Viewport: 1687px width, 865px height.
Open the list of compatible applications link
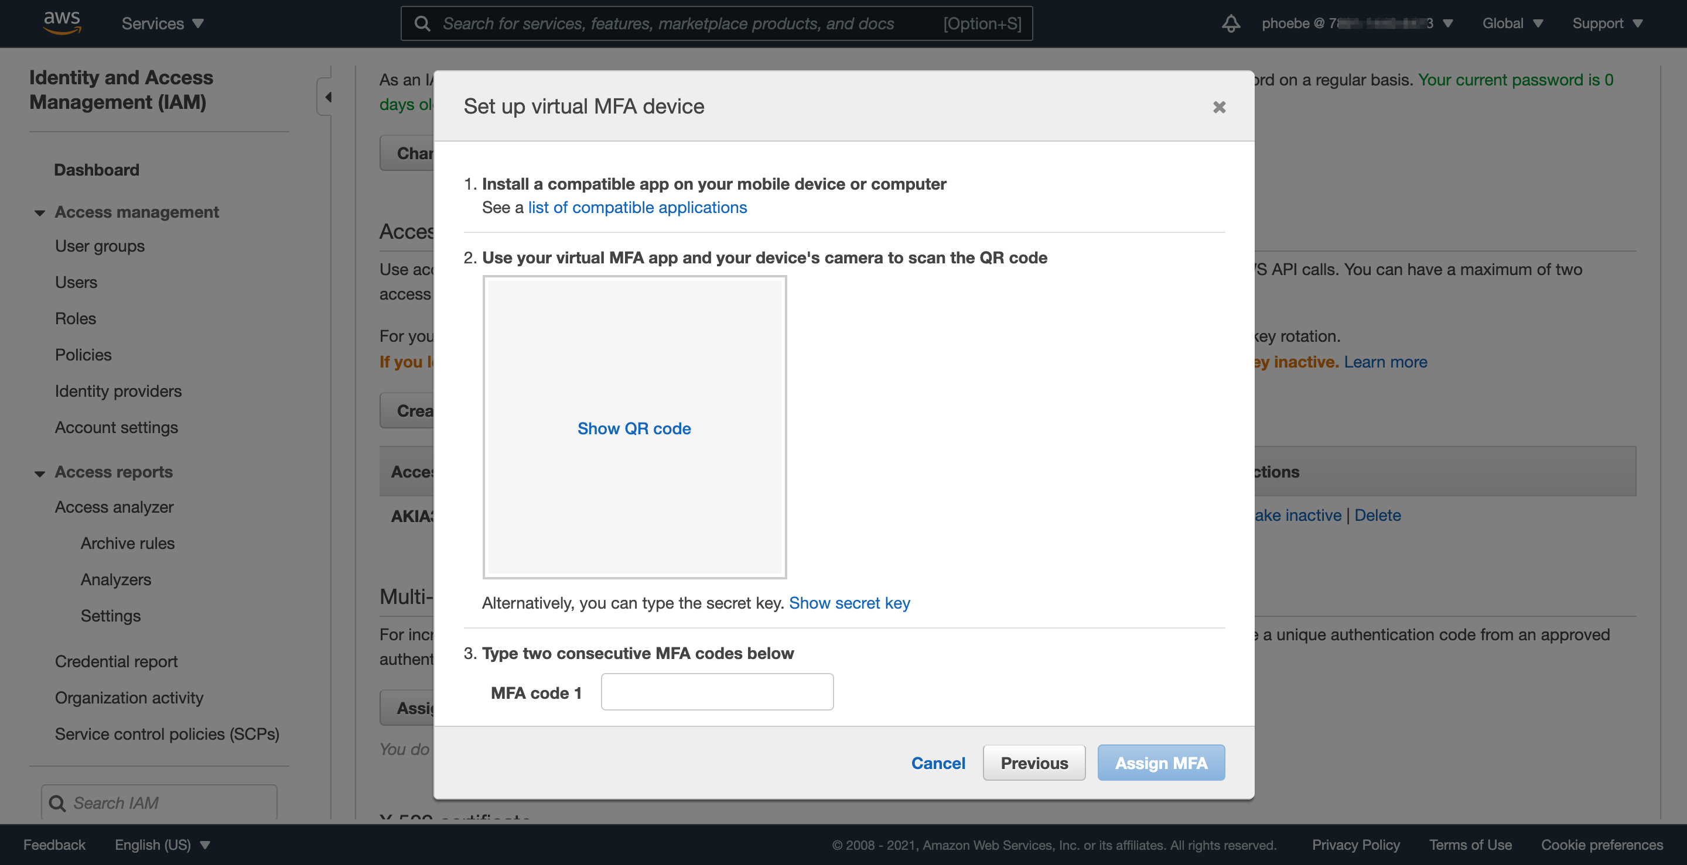637,207
